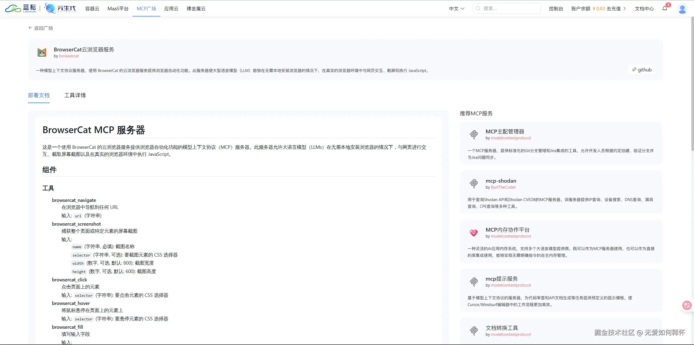
Task: Click the mcp-shodan service icon
Action: coord(474,183)
